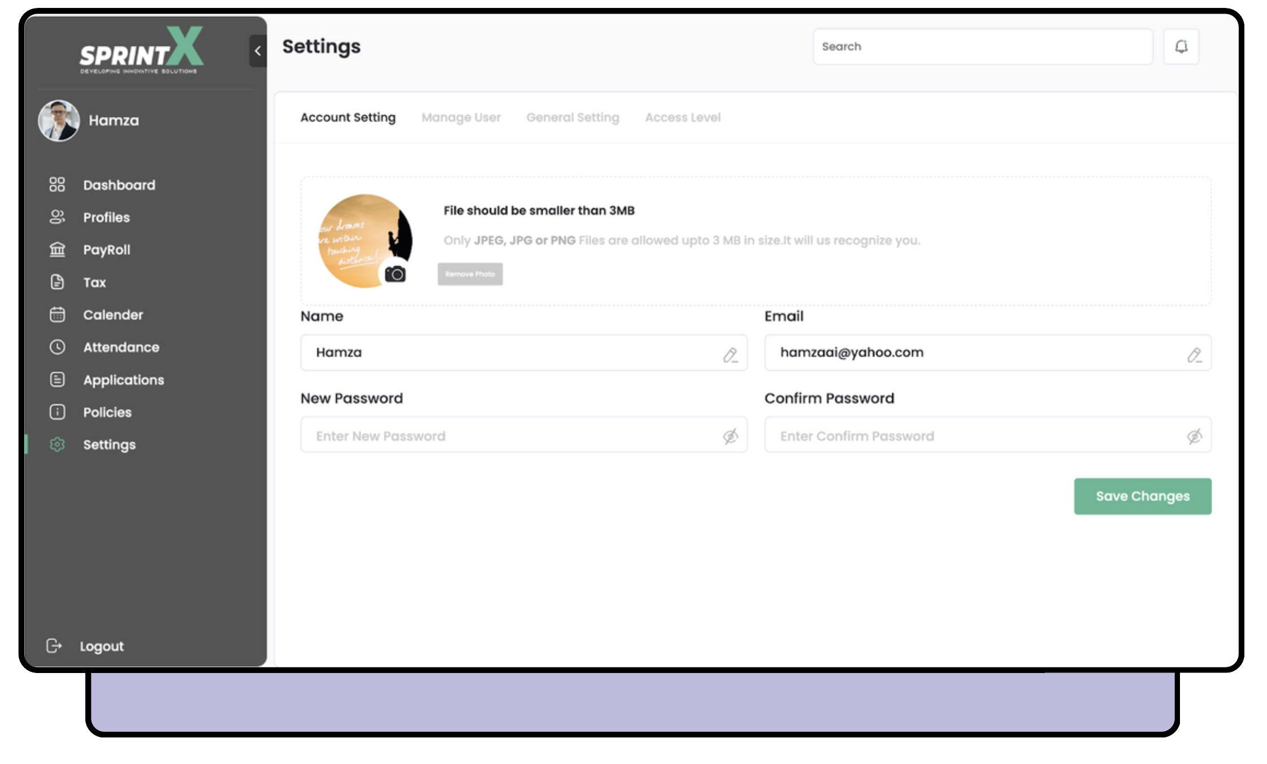Viewport: 1267px width, 764px height.
Task: Click the notification bell icon
Action: [x=1181, y=46]
